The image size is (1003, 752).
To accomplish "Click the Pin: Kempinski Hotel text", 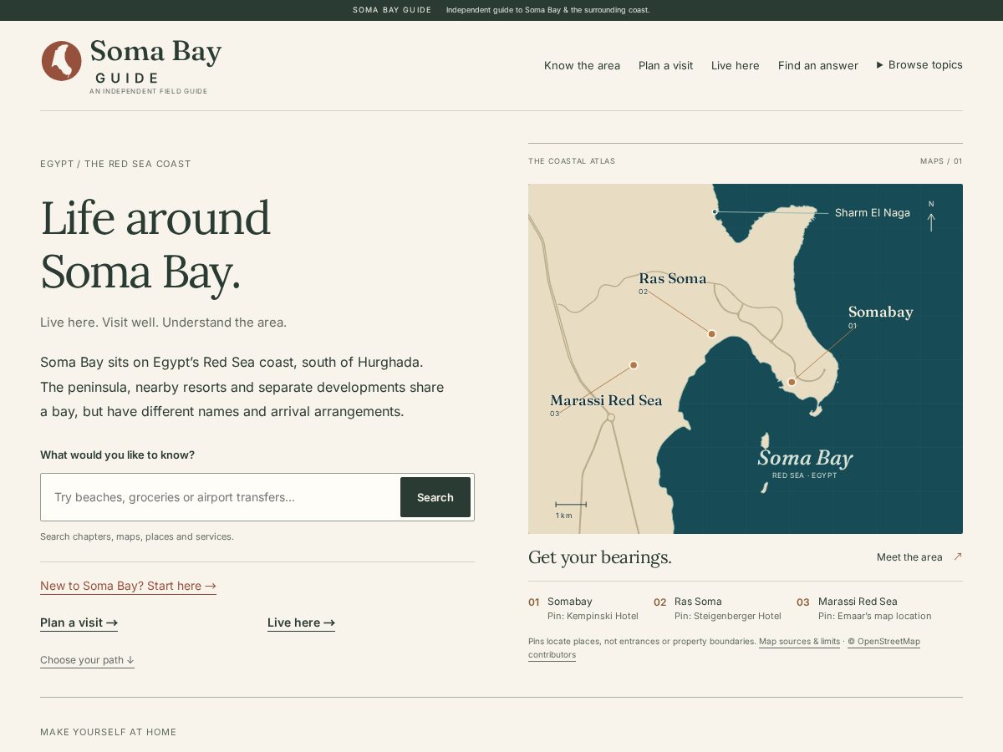I will tap(593, 616).
